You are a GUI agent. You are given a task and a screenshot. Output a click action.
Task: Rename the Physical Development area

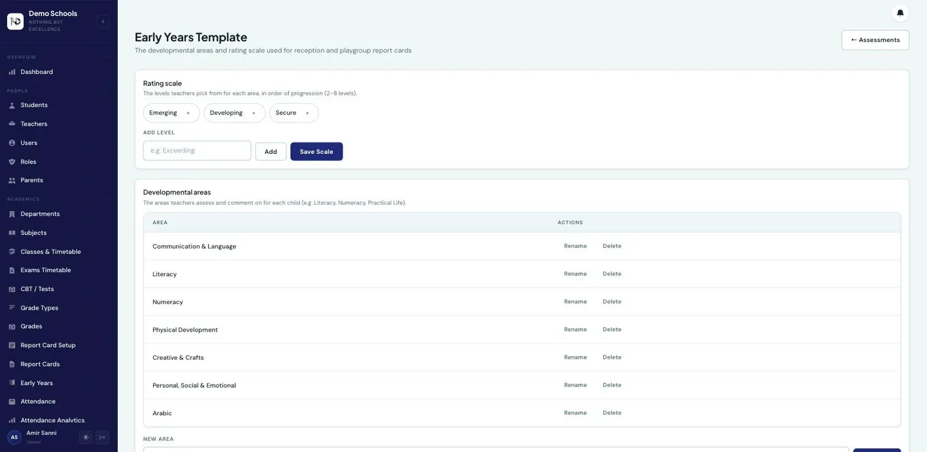tap(575, 329)
